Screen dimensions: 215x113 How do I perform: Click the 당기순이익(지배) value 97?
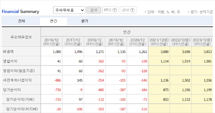[x=81, y=99]
